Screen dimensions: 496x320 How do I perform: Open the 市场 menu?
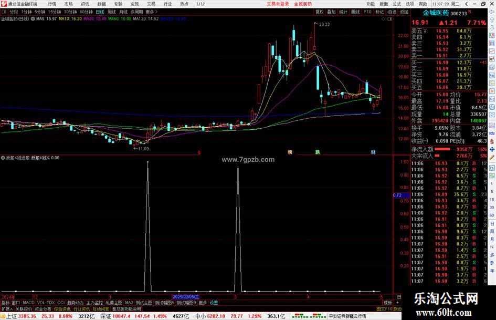(x=68, y=4)
